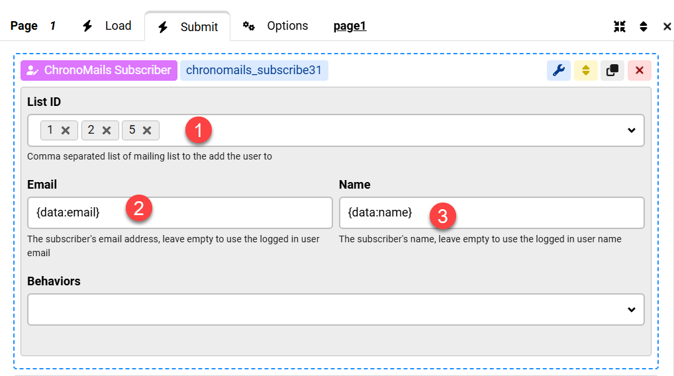Screen dimensions: 674x376
Task: Click the up-down sort icon in the page header
Action: click(644, 26)
